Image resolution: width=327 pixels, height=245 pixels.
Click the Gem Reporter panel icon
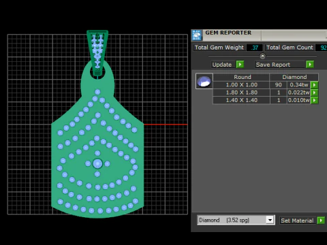click(x=197, y=35)
